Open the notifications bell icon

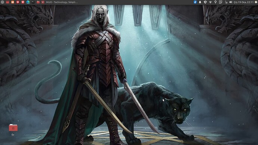click(200, 2)
